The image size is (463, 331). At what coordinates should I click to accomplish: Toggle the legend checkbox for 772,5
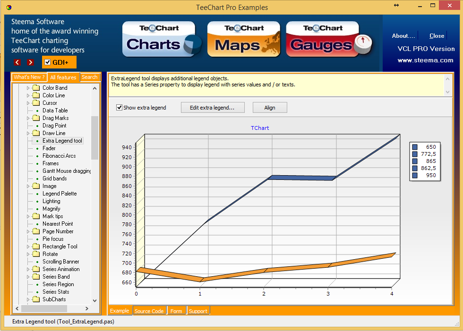click(415, 154)
